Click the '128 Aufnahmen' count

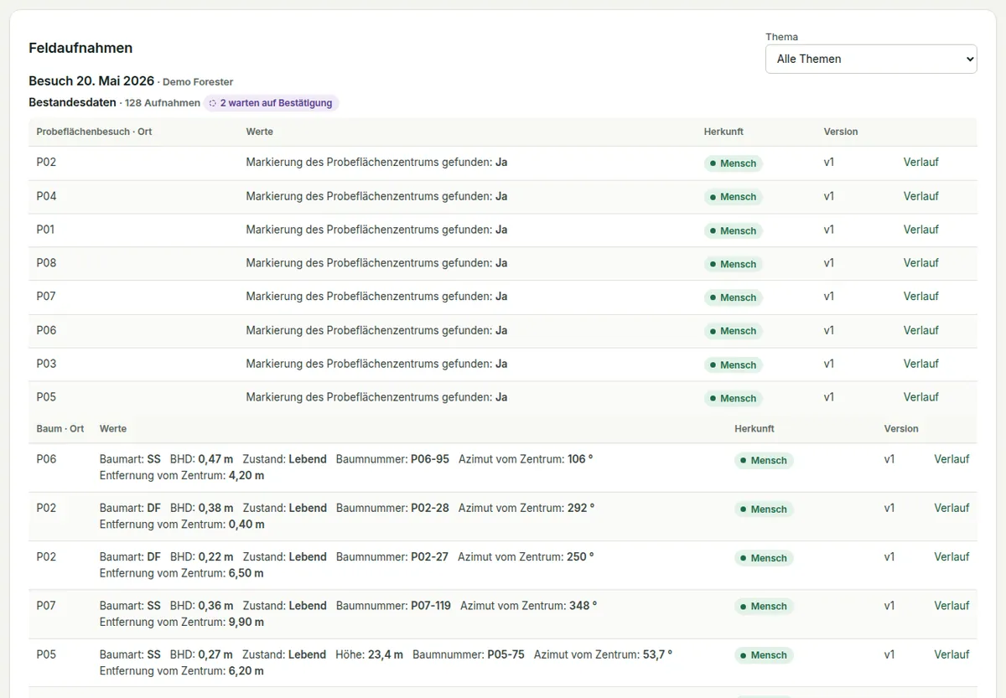[163, 103]
